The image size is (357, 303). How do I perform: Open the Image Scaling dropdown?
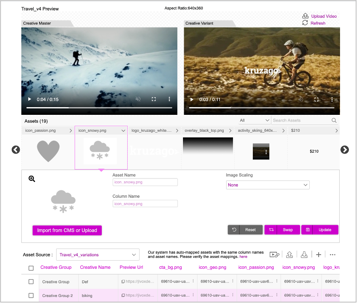267,185
